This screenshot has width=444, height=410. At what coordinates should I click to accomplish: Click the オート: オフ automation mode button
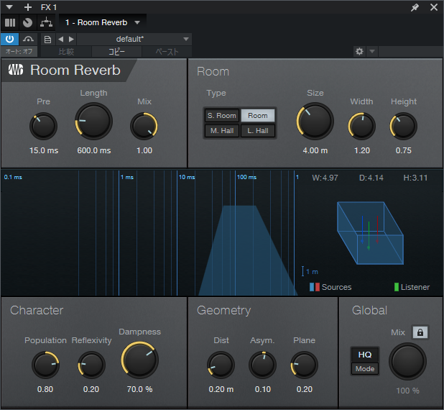(x=19, y=52)
